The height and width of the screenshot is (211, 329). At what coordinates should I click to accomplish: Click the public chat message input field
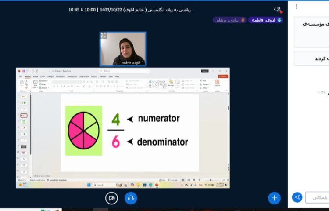pos(317,197)
